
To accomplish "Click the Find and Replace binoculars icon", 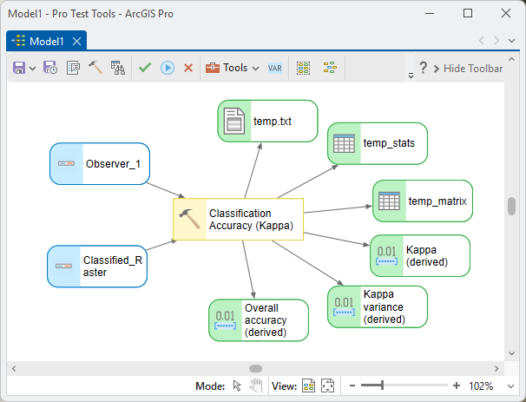I will (118, 68).
